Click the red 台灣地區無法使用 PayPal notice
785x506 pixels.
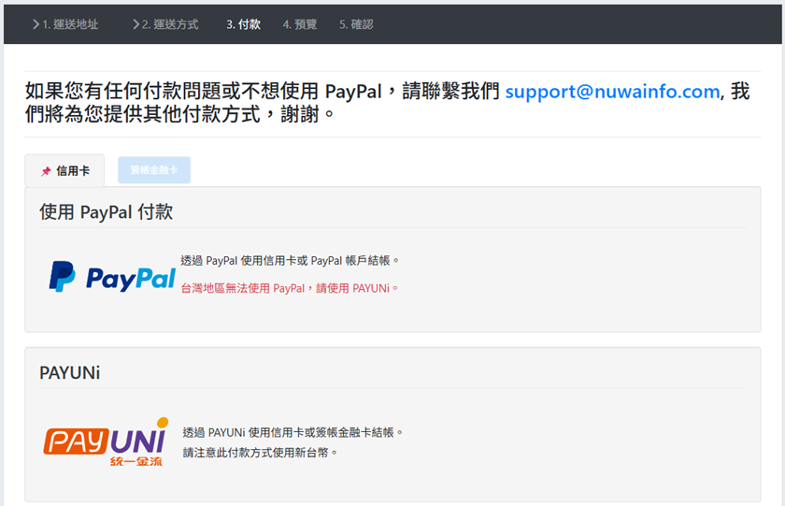click(x=290, y=289)
